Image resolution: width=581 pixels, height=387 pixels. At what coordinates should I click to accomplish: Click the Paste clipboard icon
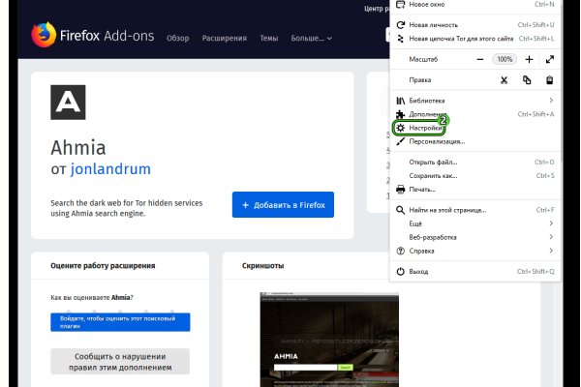(549, 79)
